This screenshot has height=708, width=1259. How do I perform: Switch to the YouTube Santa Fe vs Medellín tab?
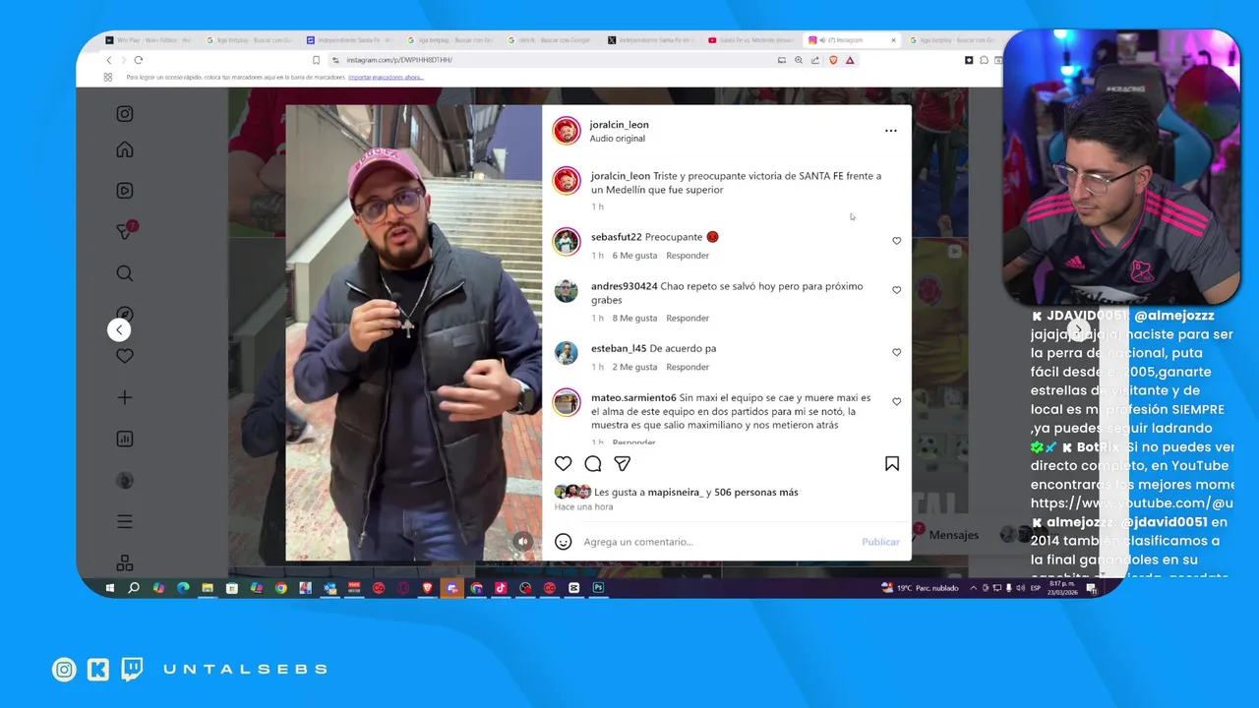(x=750, y=40)
